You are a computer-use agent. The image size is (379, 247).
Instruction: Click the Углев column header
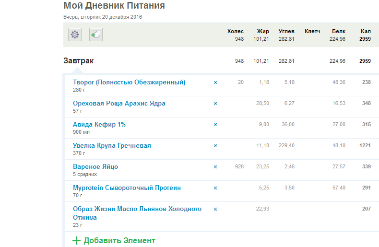tap(286, 31)
